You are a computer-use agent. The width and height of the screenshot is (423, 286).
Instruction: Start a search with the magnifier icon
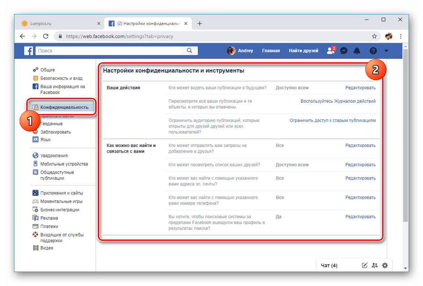point(189,50)
